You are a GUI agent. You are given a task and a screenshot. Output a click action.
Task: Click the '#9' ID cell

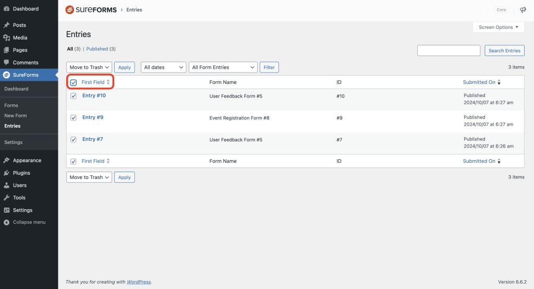(339, 118)
